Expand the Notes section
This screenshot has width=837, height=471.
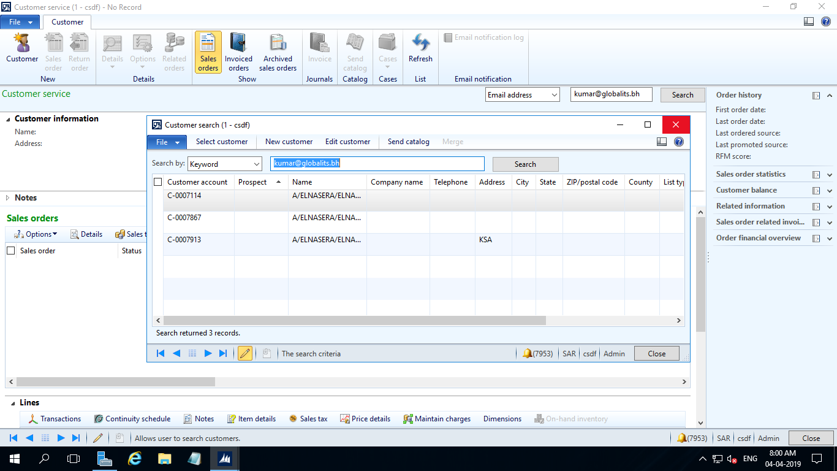coord(9,198)
